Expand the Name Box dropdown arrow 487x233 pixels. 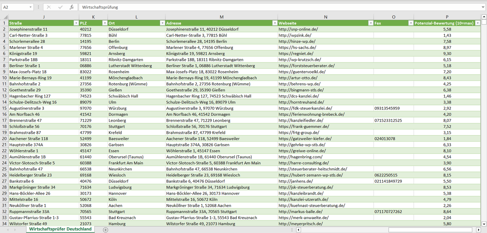click(30, 7)
